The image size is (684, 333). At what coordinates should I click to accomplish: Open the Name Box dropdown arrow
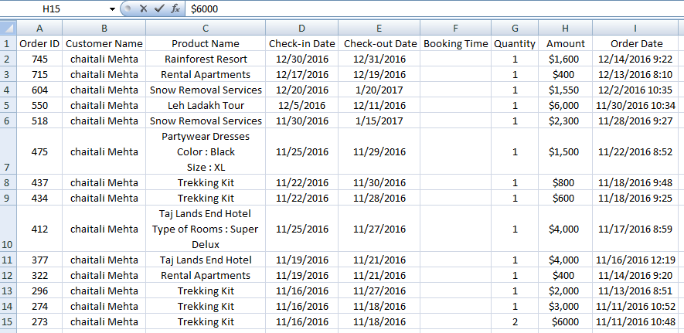pyautogui.click(x=112, y=9)
